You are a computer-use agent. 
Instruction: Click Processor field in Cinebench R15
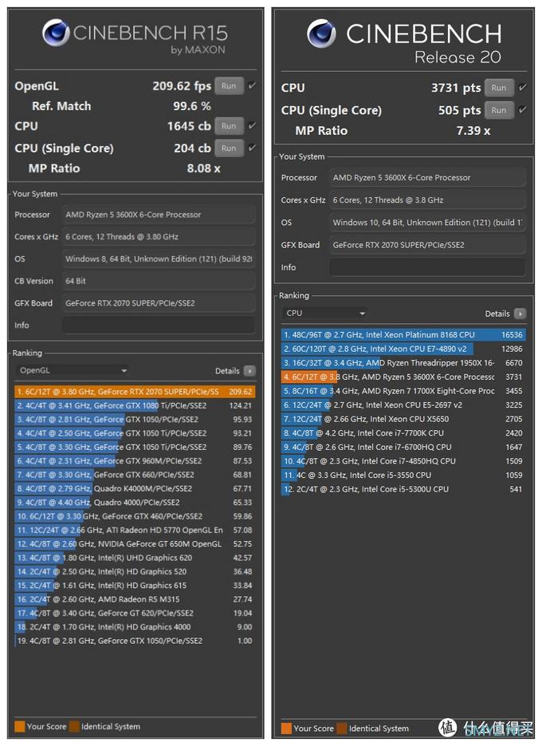159,215
